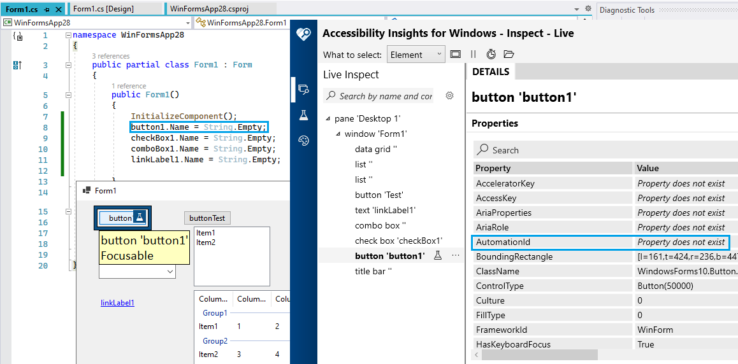This screenshot has height=364, width=738.
Task: Select the BoundingRectangle property row
Action: tap(605, 256)
